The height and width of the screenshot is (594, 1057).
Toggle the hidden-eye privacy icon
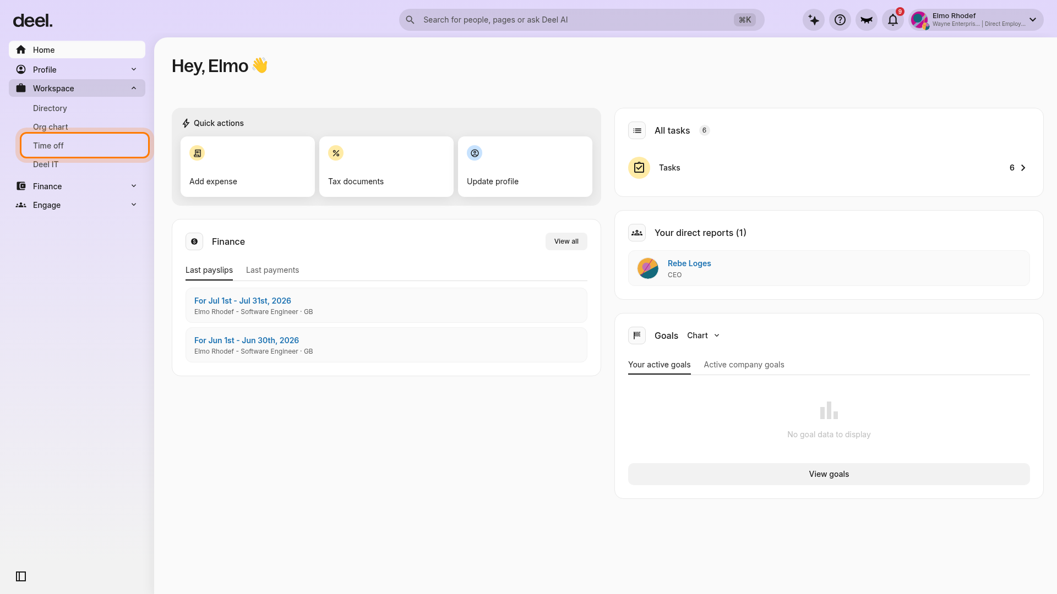867,20
